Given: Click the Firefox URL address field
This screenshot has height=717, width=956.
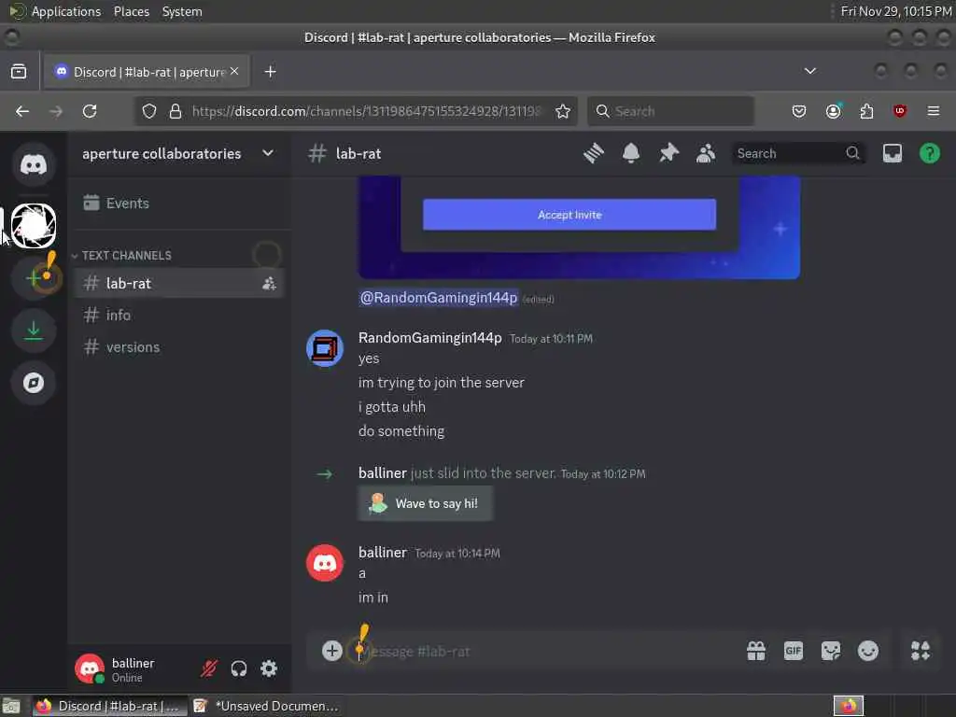Looking at the screenshot, I should tap(366, 111).
